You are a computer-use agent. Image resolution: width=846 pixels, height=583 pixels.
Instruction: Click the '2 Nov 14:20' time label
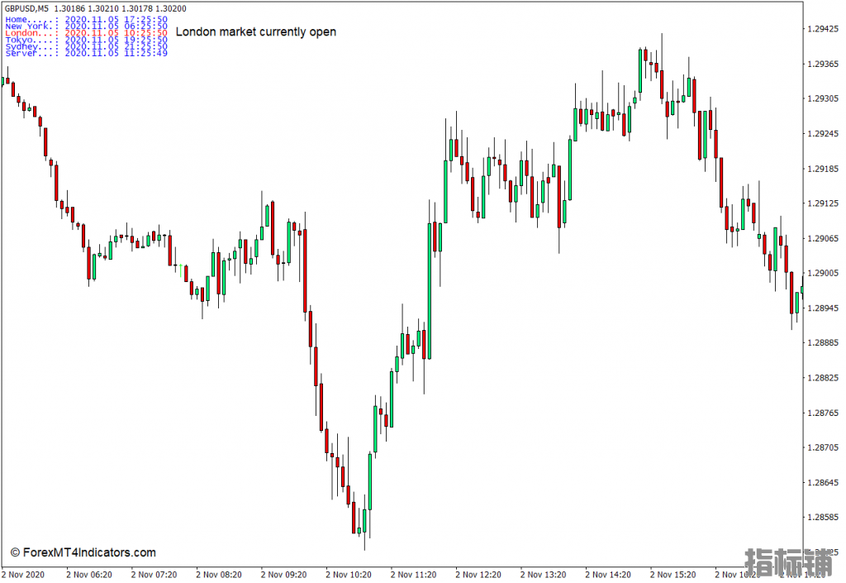click(x=607, y=575)
